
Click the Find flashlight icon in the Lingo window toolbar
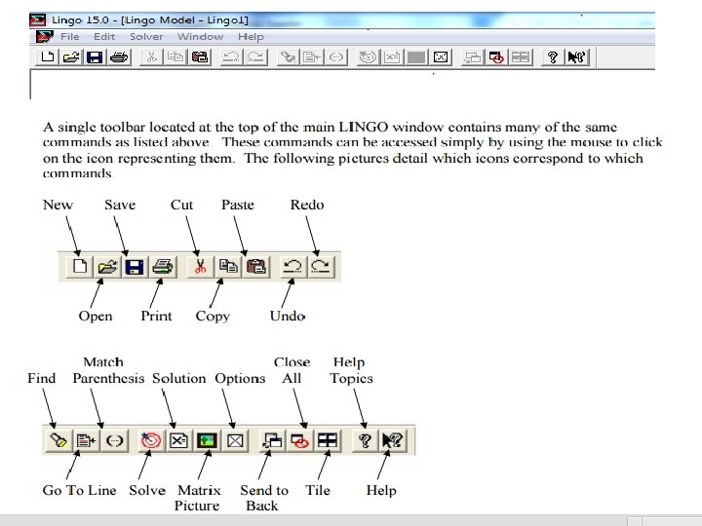(x=288, y=57)
